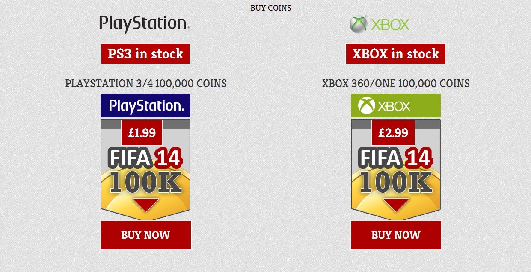This screenshot has height=272, width=531.
Task: Click the green Xbox sphere icon
Action: [358, 24]
